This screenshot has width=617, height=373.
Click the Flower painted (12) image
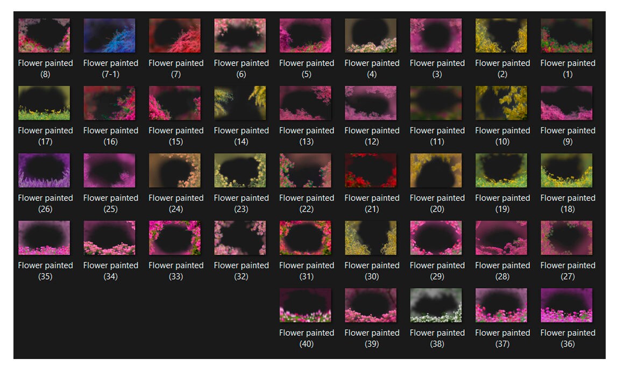tap(371, 103)
